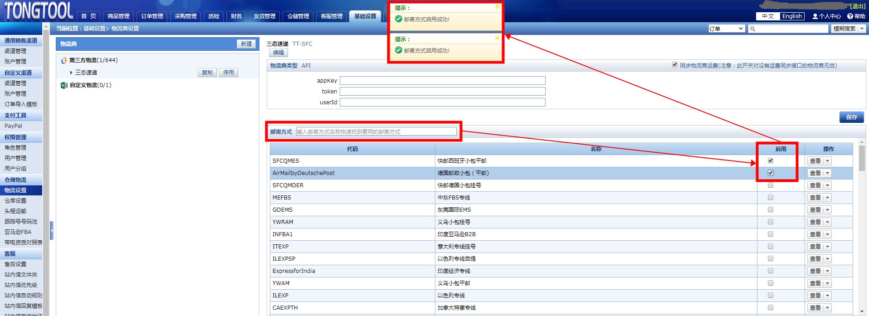Expand the 三态速递 tree node
The height and width of the screenshot is (316, 869).
point(71,73)
